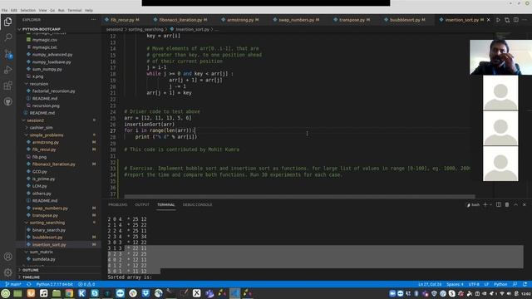Click the LF end-of-line selector

coord(486,284)
